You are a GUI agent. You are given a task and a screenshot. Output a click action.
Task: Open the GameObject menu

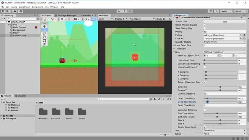click(24, 7)
